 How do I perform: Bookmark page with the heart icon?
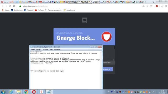pyautogui.click(x=151, y=6)
